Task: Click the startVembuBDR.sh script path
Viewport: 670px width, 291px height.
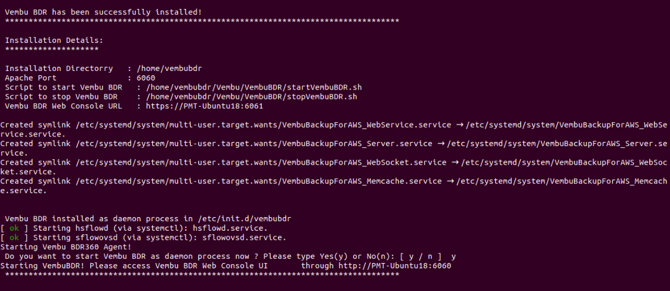Action: [254, 87]
